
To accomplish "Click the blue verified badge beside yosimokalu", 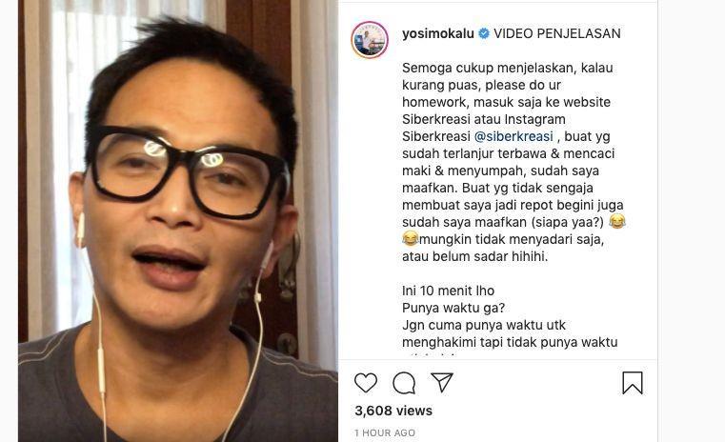I will point(484,33).
